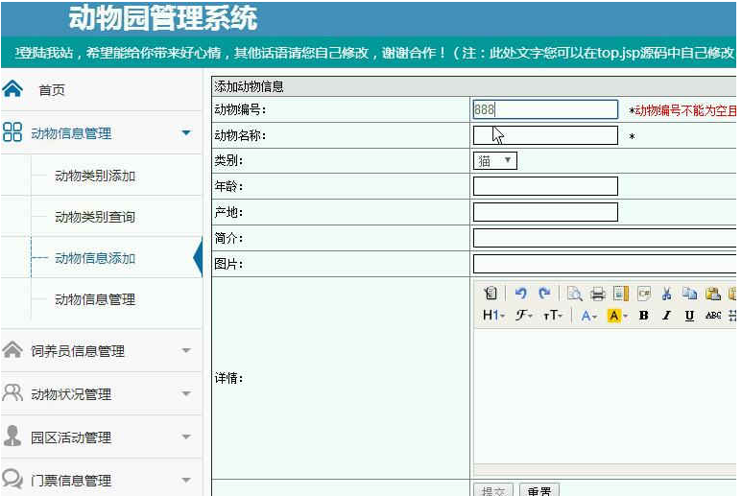Click the red 动物编号不能为空 validation message
This screenshot has height=496, width=742.
684,110
